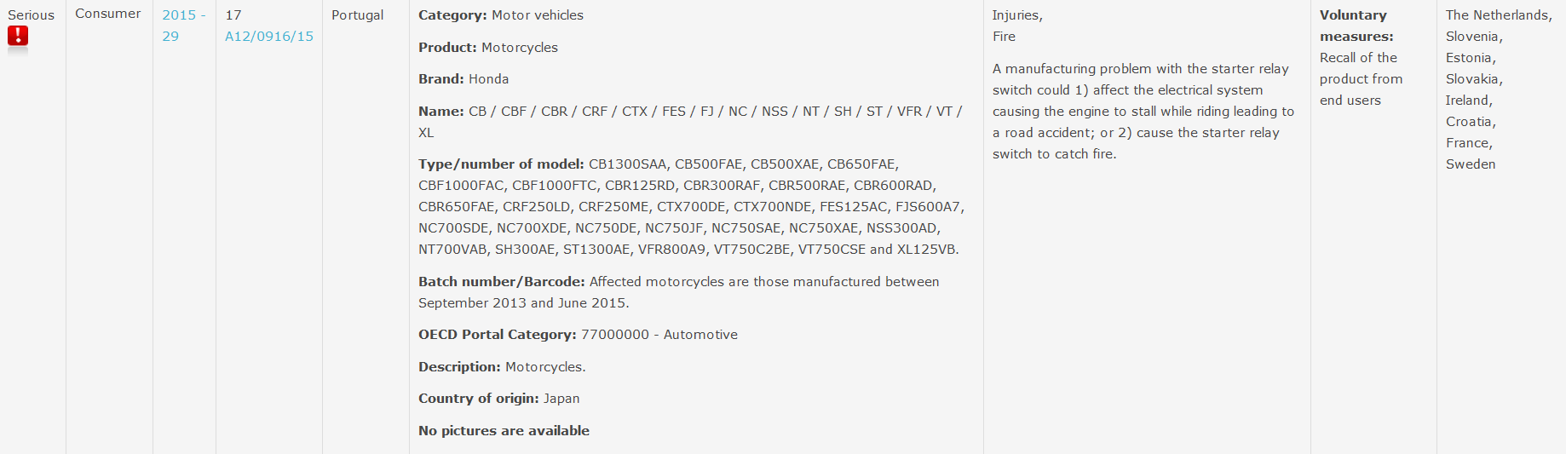Click Sweden in the countries list
Viewport: 1566px width, 454px height.
(x=1470, y=164)
